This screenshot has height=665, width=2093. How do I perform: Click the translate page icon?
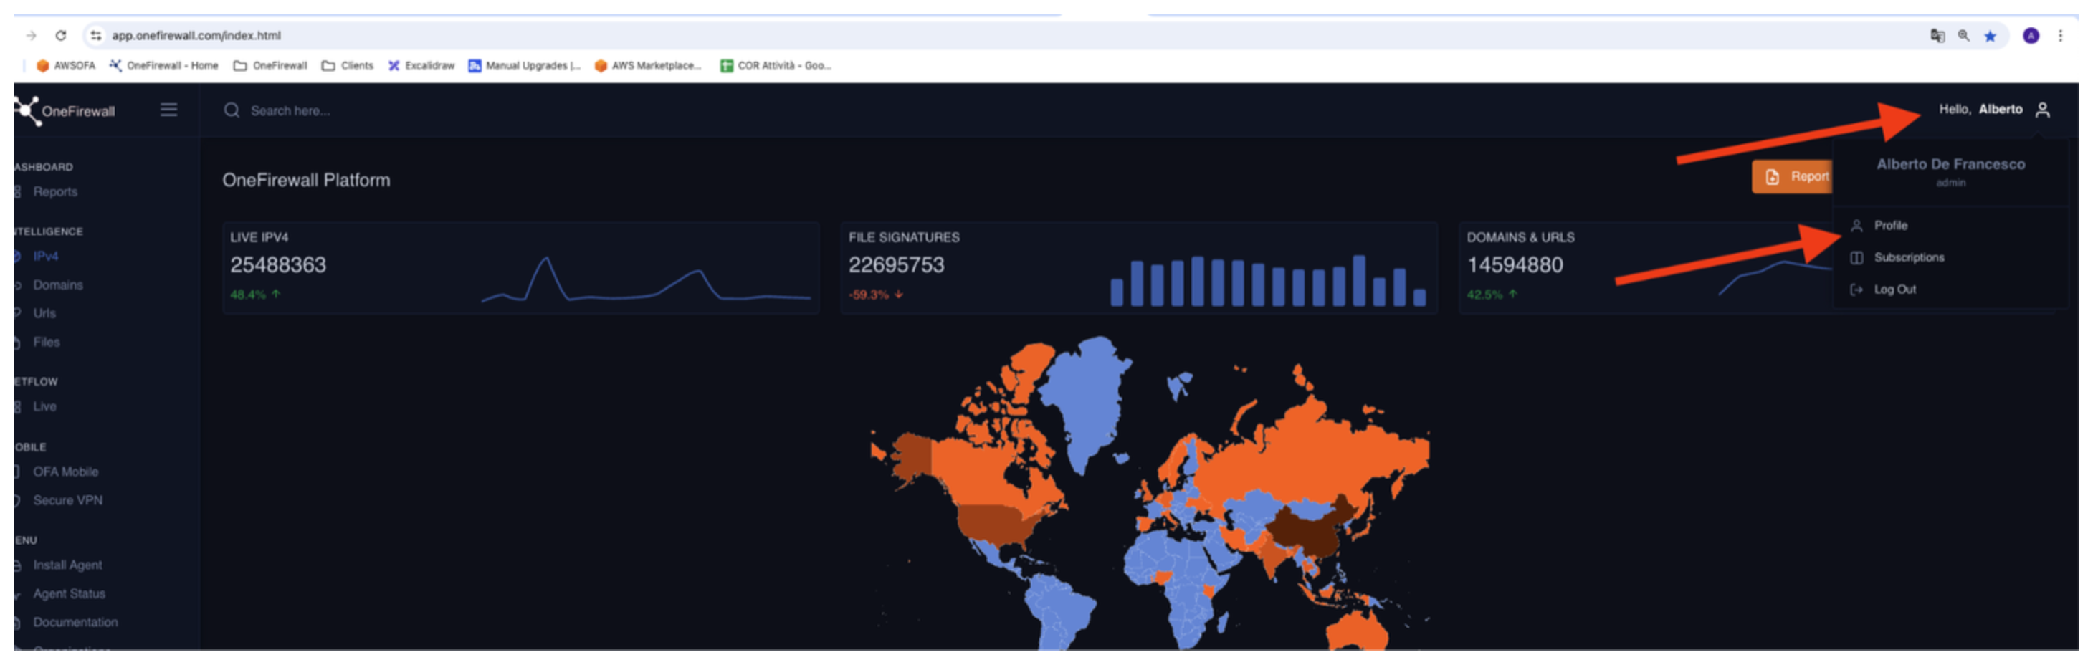(1937, 35)
